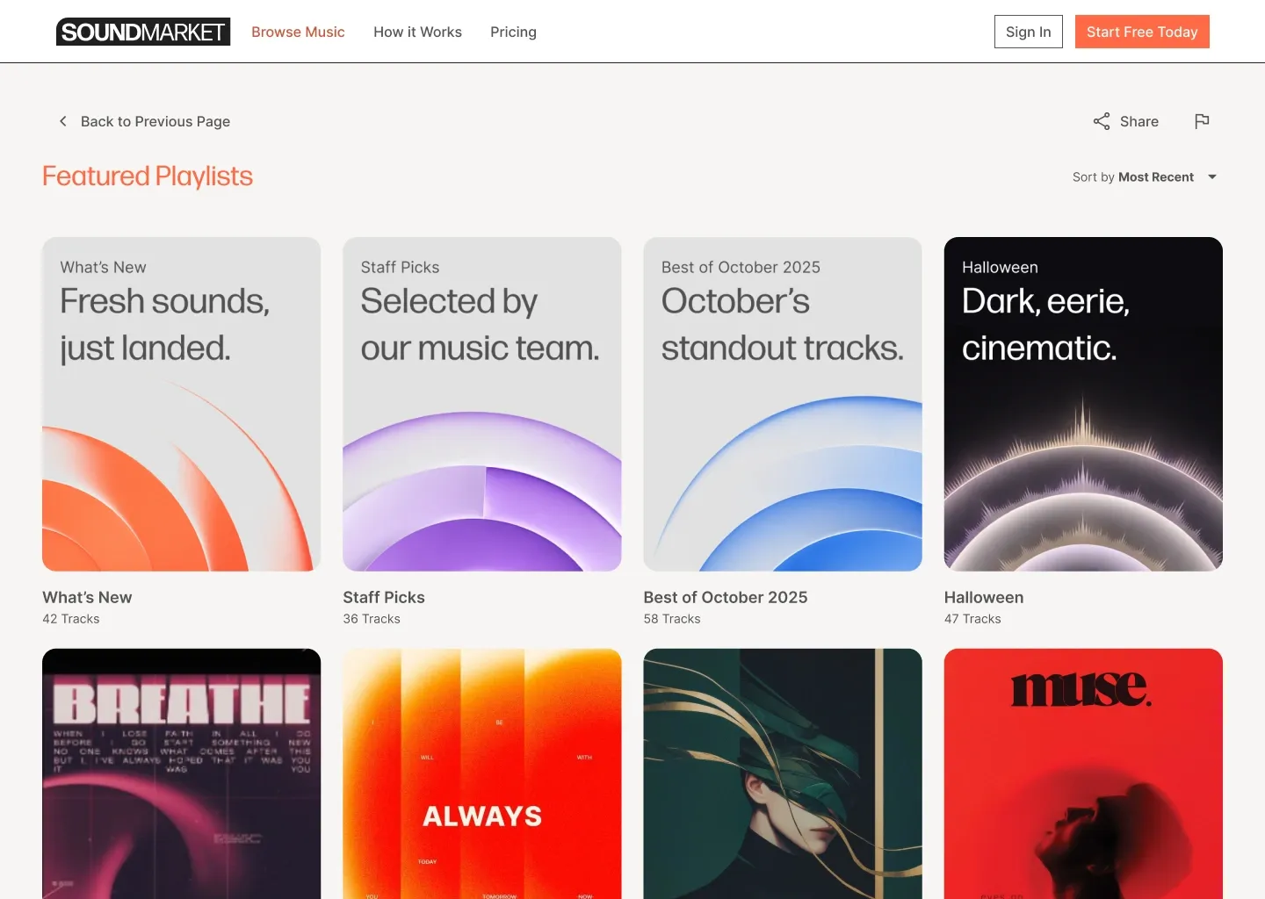Open the Sort by Most Recent dropdown

click(x=1144, y=177)
